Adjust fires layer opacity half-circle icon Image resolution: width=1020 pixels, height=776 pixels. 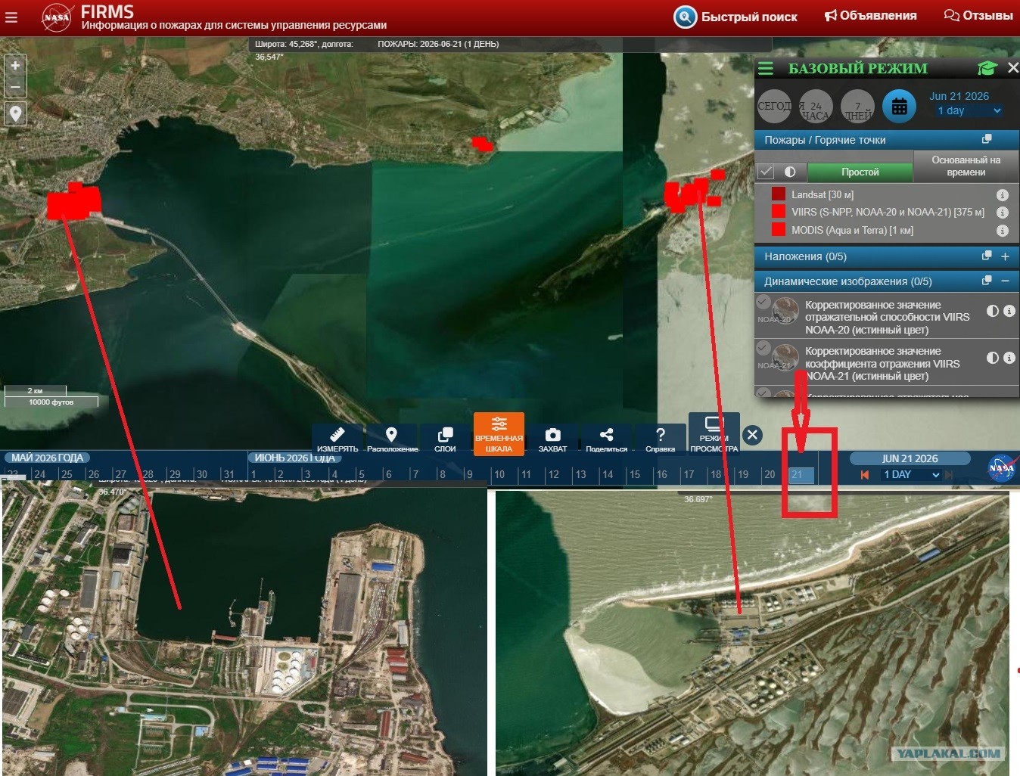tap(790, 172)
